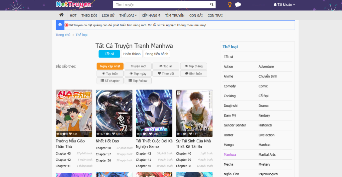342x177 pixels.
Task: Click the NetTruyen logo
Action: 73,4
